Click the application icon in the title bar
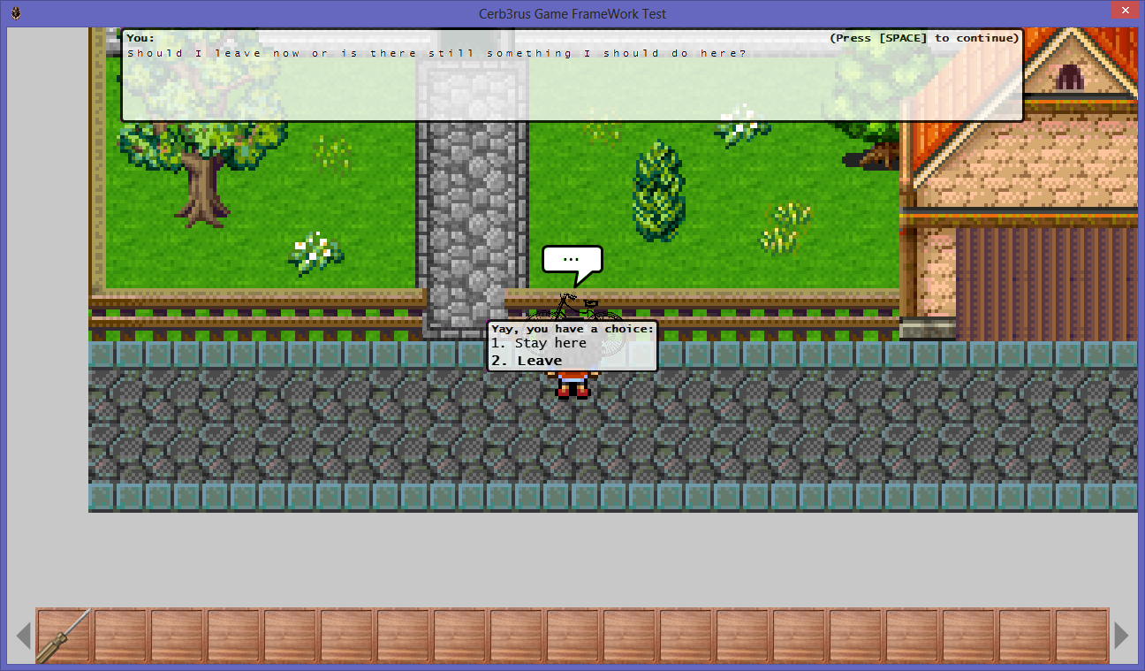This screenshot has height=671, width=1145. click(x=15, y=13)
